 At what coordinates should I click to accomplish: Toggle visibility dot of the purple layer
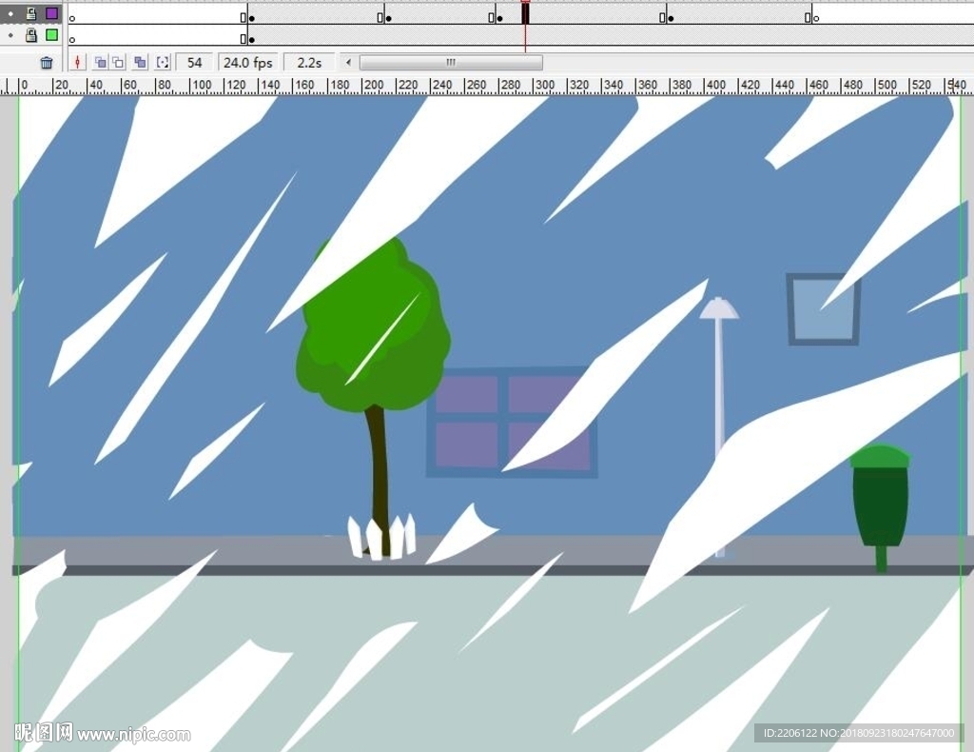click(10, 13)
